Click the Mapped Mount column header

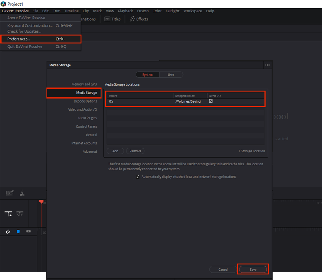pos(190,96)
